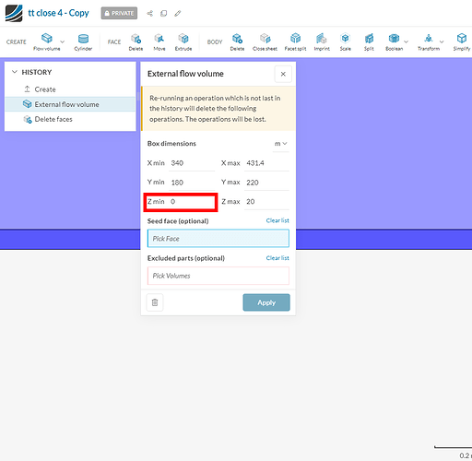Select the Cylinder create tool
472x461 pixels.
tap(83, 42)
